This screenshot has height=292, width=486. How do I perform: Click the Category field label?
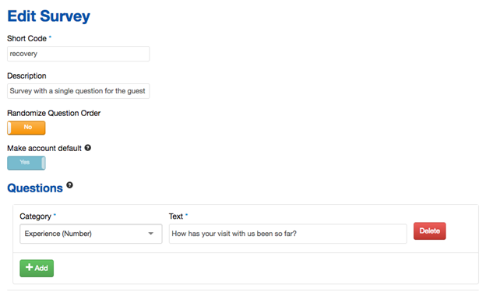[x=35, y=216]
